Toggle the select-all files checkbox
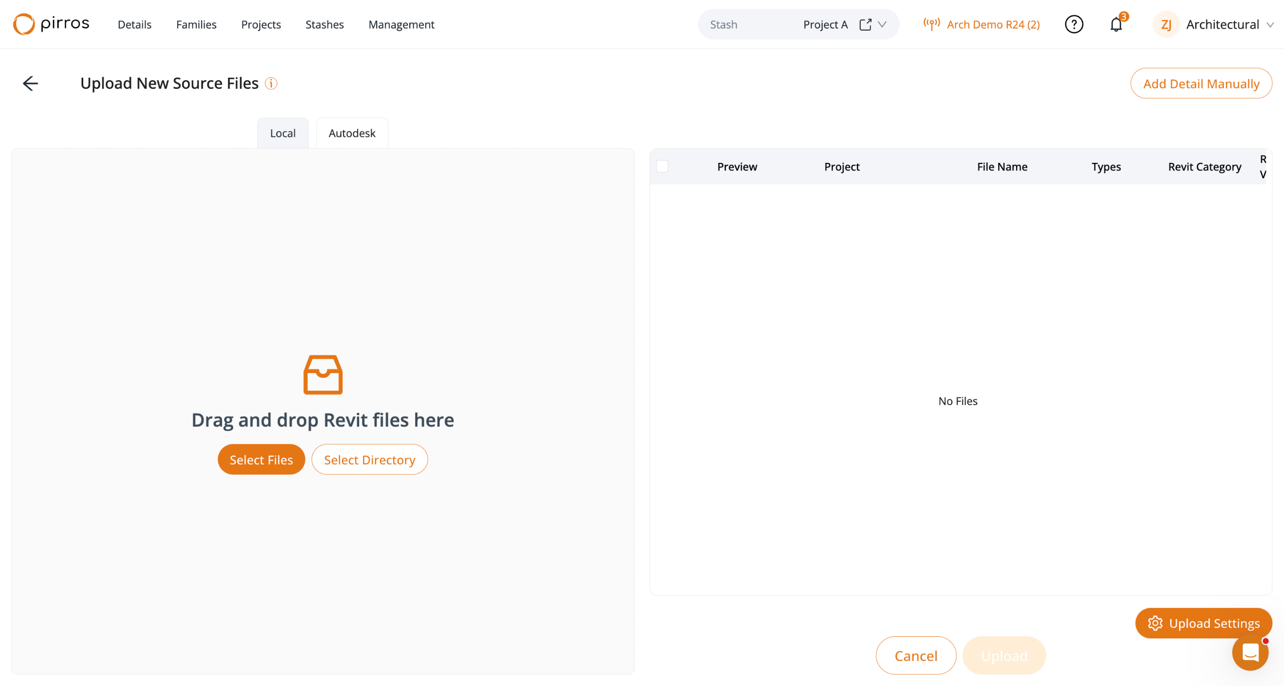Screen dimensions: 1284x686 pos(662,166)
